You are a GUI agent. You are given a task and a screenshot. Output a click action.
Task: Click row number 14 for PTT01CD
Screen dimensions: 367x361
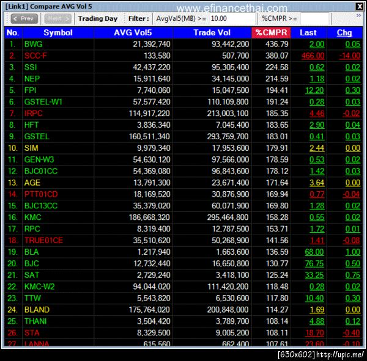click(x=13, y=194)
